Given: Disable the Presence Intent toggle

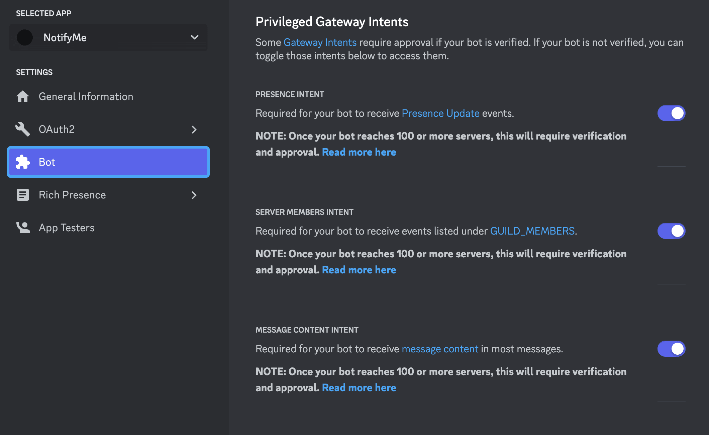Looking at the screenshot, I should pyautogui.click(x=671, y=113).
